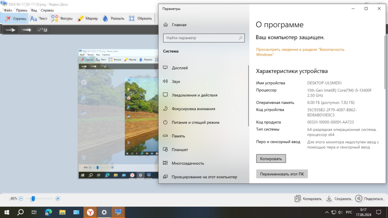
Task: Open the Справка menu
Action: click(47, 10)
